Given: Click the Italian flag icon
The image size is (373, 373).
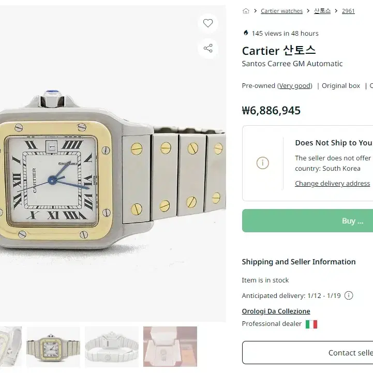Looking at the screenshot, I should [311, 324].
